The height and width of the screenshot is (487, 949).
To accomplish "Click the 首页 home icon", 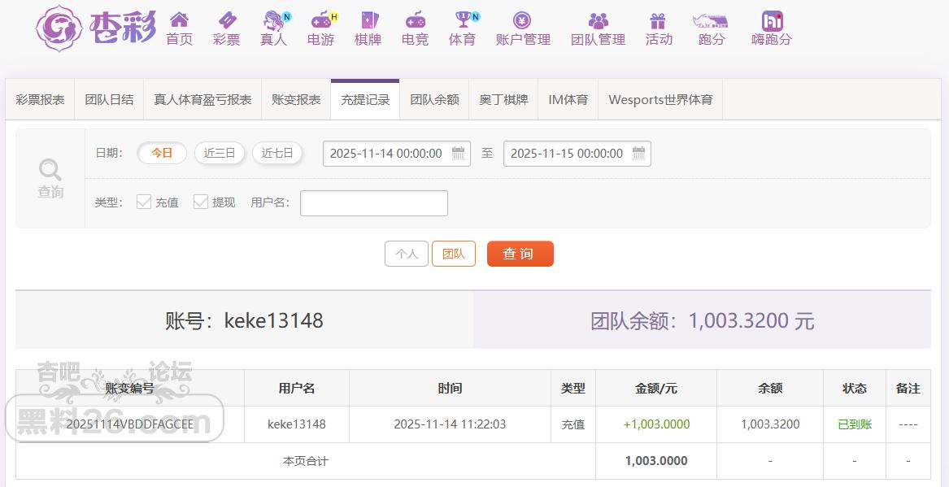I will click(179, 20).
